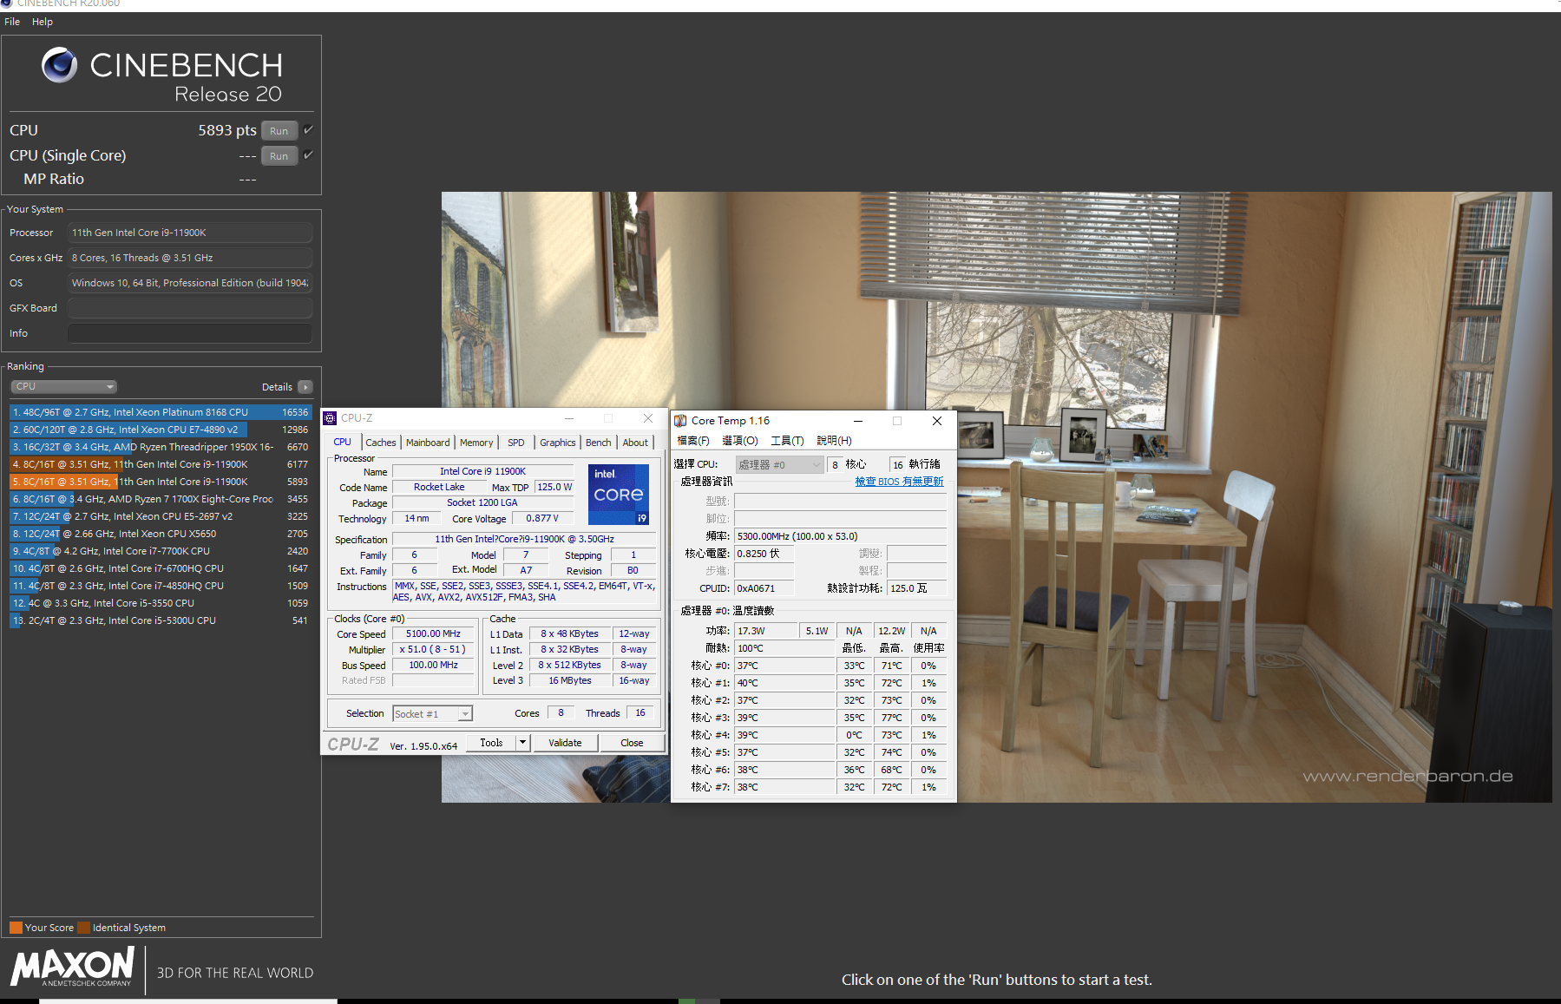Click the Validate button in CPU-Z
Screen dimensions: 1561x1004
point(565,743)
